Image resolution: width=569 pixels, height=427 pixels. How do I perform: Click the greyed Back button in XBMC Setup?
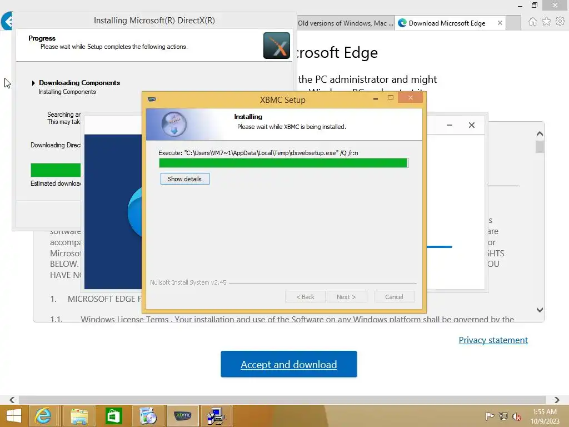tap(306, 297)
